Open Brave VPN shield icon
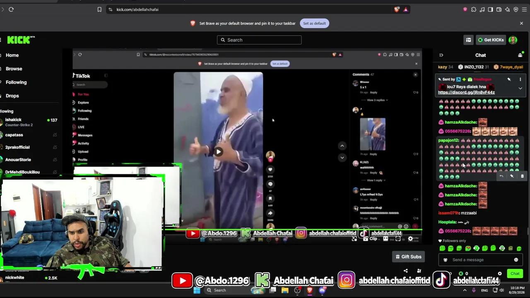Screen dimensions: 530x298 coord(516,10)
